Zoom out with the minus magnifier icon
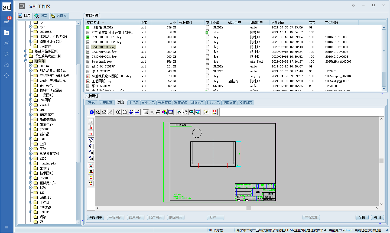This screenshot has width=390, height=233. pyautogui.click(x=125, y=112)
